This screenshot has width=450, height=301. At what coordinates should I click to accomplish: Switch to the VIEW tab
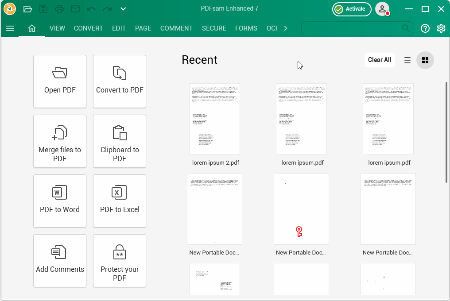coord(57,28)
